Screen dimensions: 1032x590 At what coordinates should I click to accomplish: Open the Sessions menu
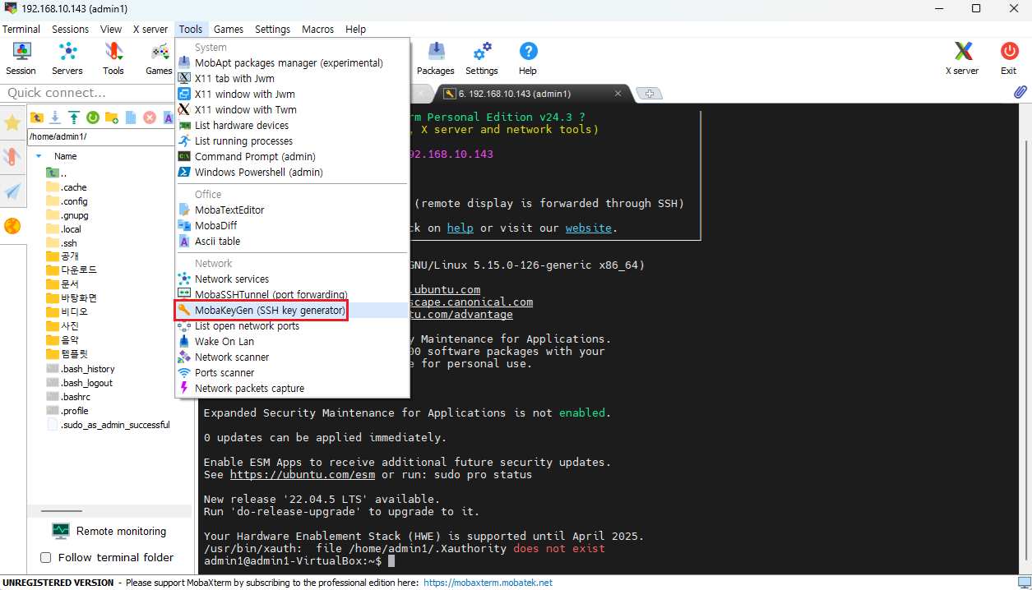pyautogui.click(x=70, y=29)
